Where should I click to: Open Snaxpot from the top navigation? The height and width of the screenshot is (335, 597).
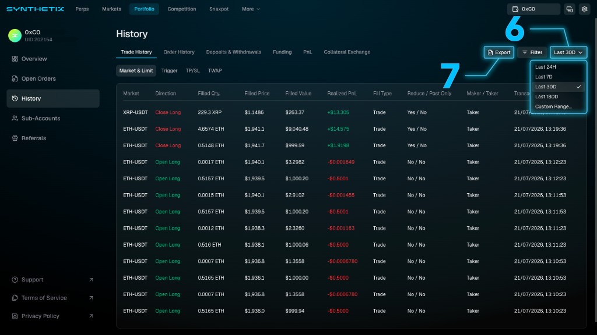(219, 9)
